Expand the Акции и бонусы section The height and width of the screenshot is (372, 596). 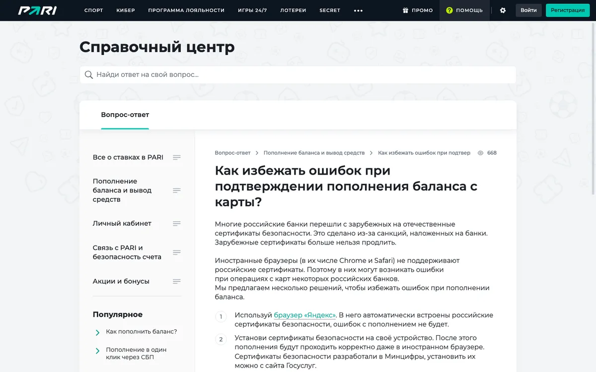coord(176,281)
